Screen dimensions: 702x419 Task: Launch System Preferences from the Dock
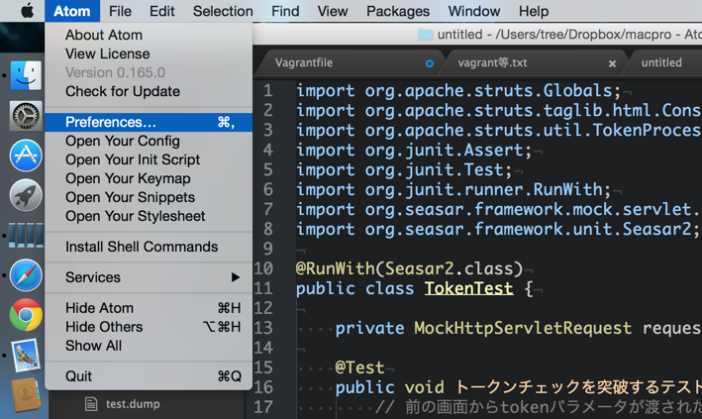(26, 116)
